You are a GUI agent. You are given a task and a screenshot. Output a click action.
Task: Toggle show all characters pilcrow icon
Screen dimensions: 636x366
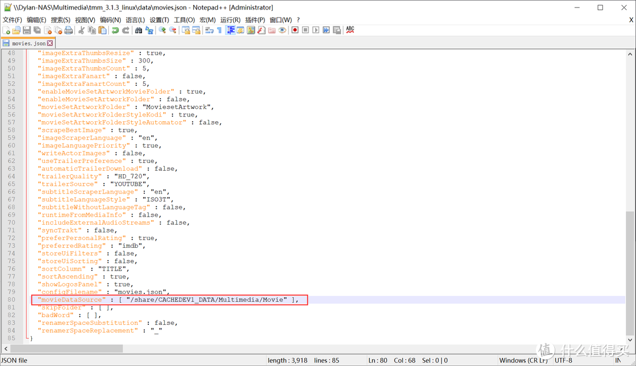pyautogui.click(x=220, y=31)
